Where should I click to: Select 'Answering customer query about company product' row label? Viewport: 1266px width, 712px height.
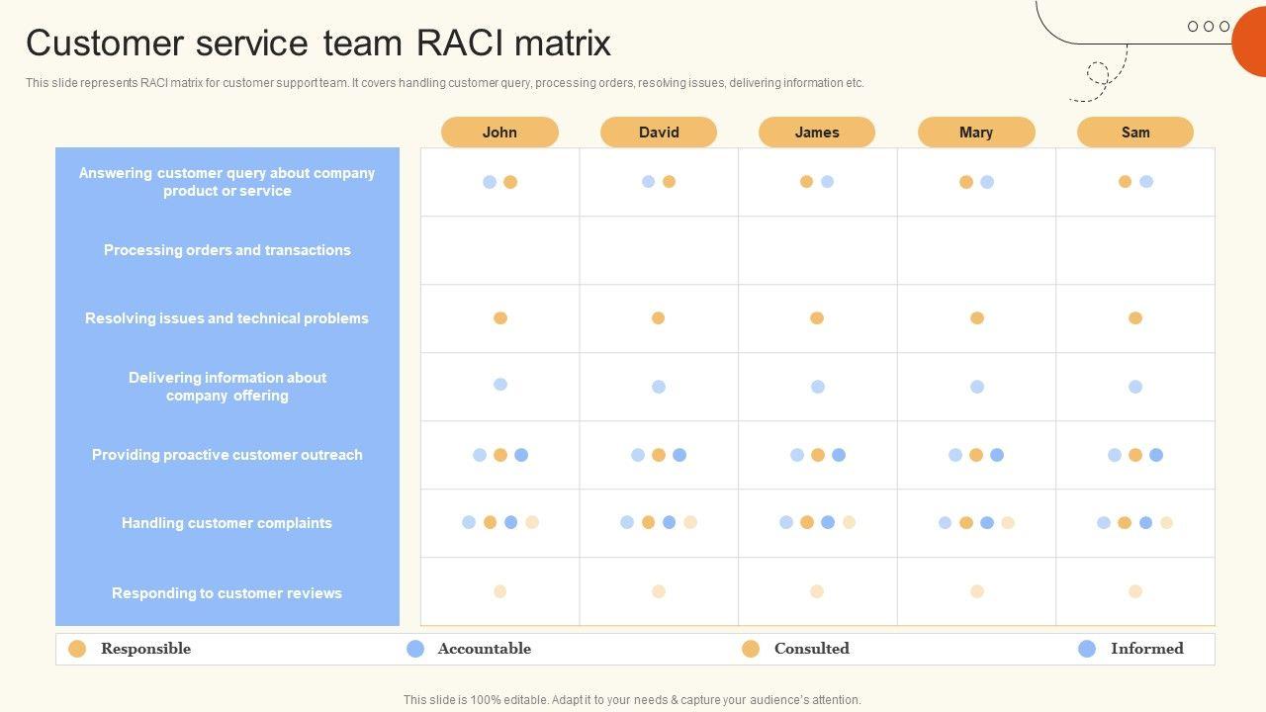click(x=227, y=182)
